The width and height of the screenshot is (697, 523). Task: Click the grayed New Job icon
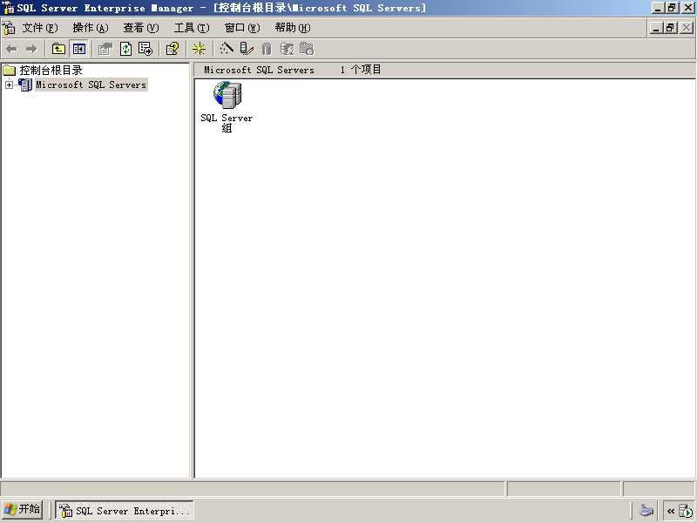pyautogui.click(x=307, y=49)
